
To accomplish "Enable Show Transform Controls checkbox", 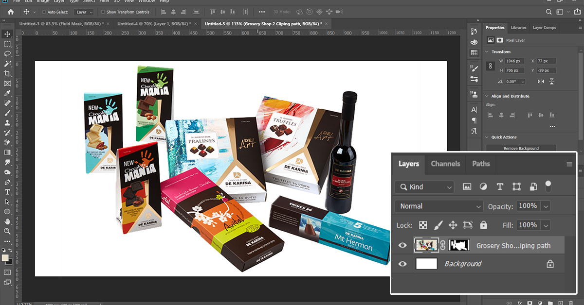I will [103, 12].
